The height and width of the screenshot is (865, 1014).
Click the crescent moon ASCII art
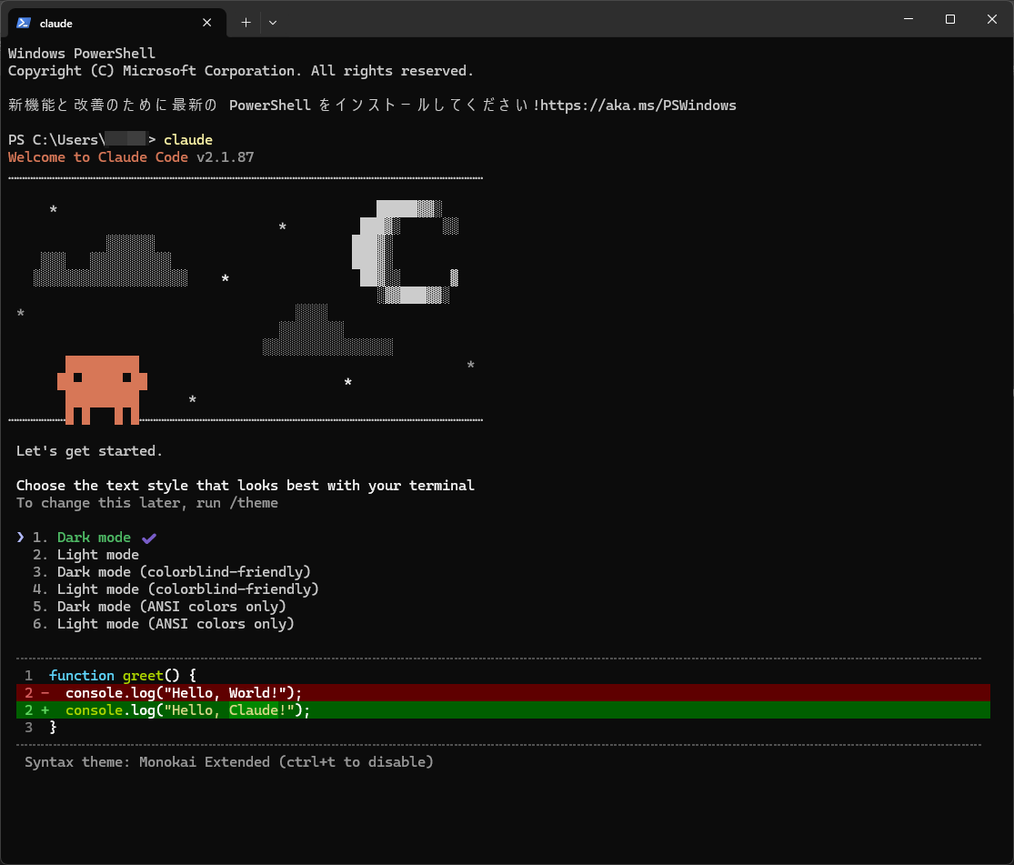tap(404, 252)
